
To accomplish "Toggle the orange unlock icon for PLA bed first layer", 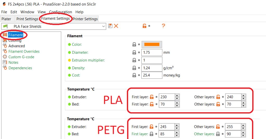I will [152, 104].
